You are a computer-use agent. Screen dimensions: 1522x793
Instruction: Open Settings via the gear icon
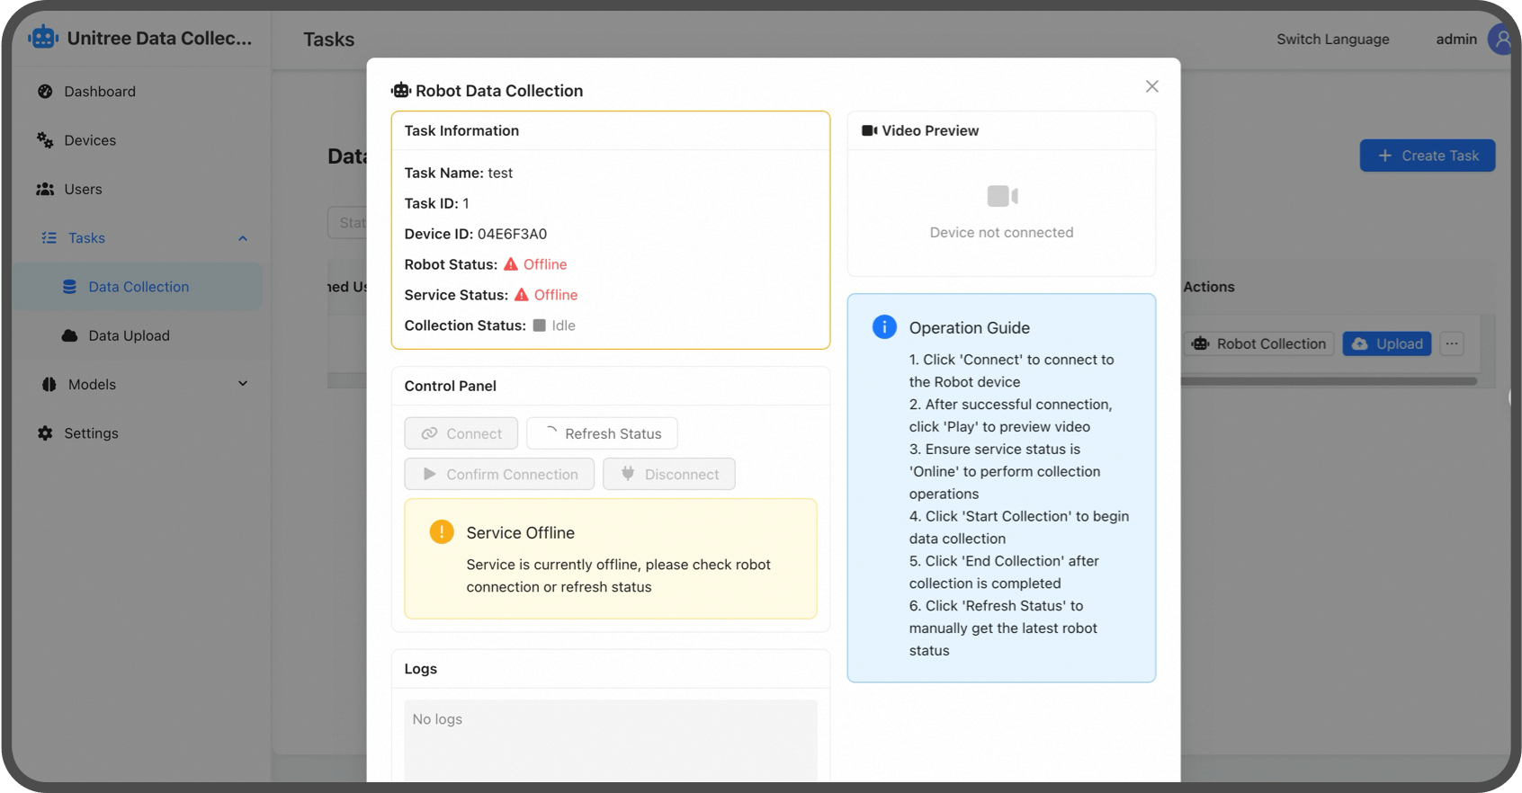click(x=45, y=433)
